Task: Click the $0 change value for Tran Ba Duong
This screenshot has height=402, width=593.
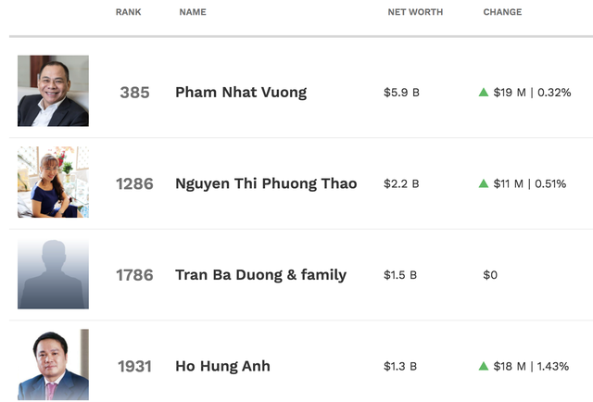Action: tap(490, 275)
